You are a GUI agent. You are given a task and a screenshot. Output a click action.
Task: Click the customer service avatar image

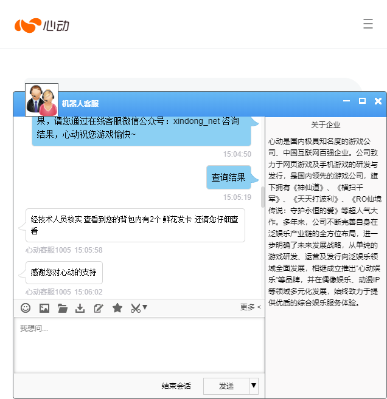(x=41, y=100)
